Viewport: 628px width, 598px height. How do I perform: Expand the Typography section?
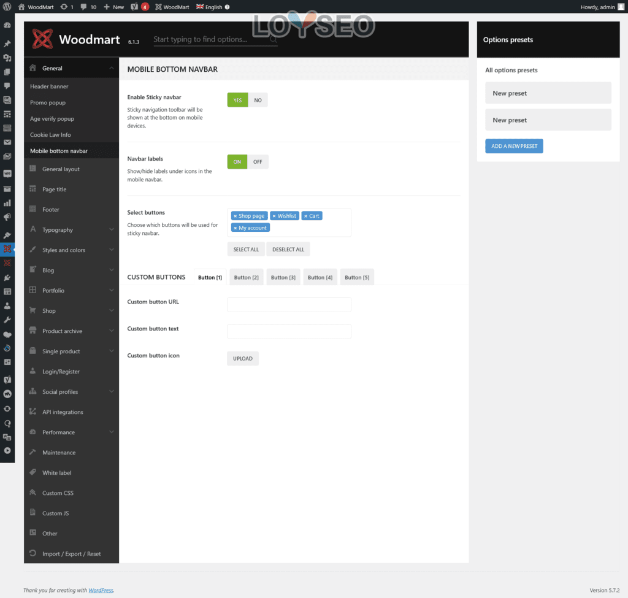pyautogui.click(x=112, y=229)
